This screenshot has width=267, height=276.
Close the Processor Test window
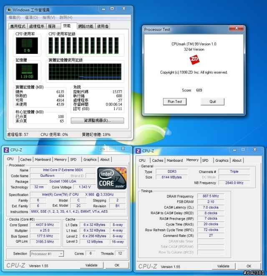click(x=237, y=28)
